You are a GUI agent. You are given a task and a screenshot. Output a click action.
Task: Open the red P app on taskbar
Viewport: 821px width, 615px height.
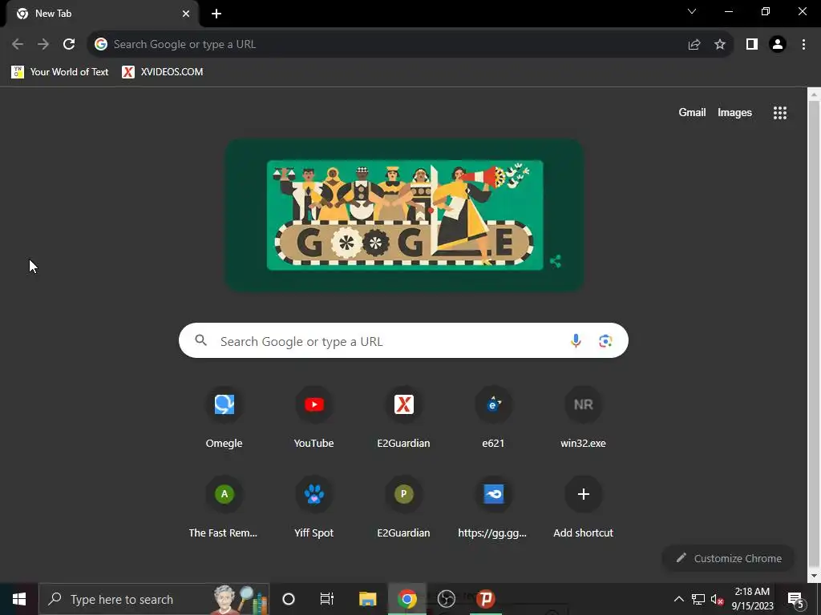pyautogui.click(x=485, y=599)
